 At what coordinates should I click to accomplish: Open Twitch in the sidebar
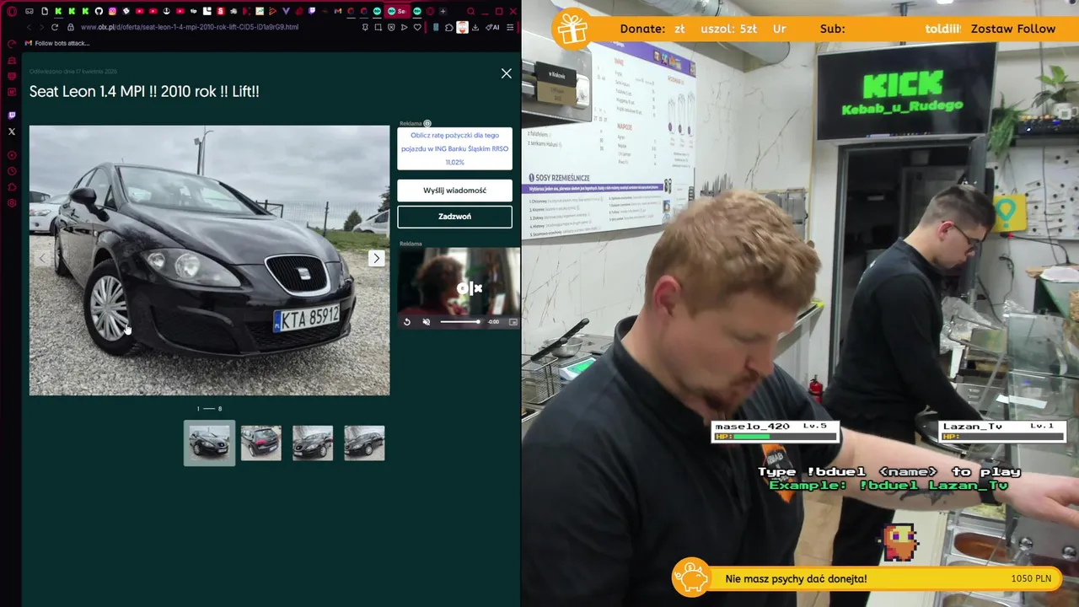pyautogui.click(x=12, y=115)
